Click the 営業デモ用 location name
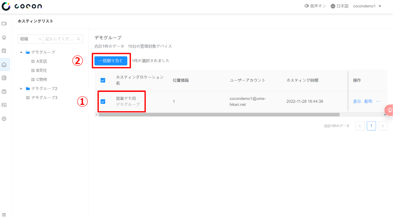This screenshot has width=393, height=218. (x=126, y=98)
